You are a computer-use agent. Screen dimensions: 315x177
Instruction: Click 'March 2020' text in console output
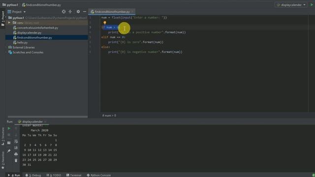click(x=39, y=130)
